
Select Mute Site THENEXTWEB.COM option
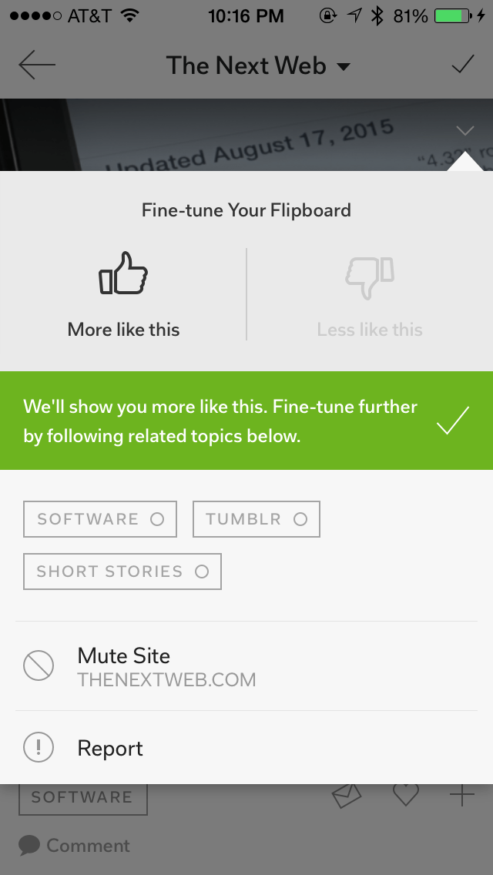[x=166, y=666]
